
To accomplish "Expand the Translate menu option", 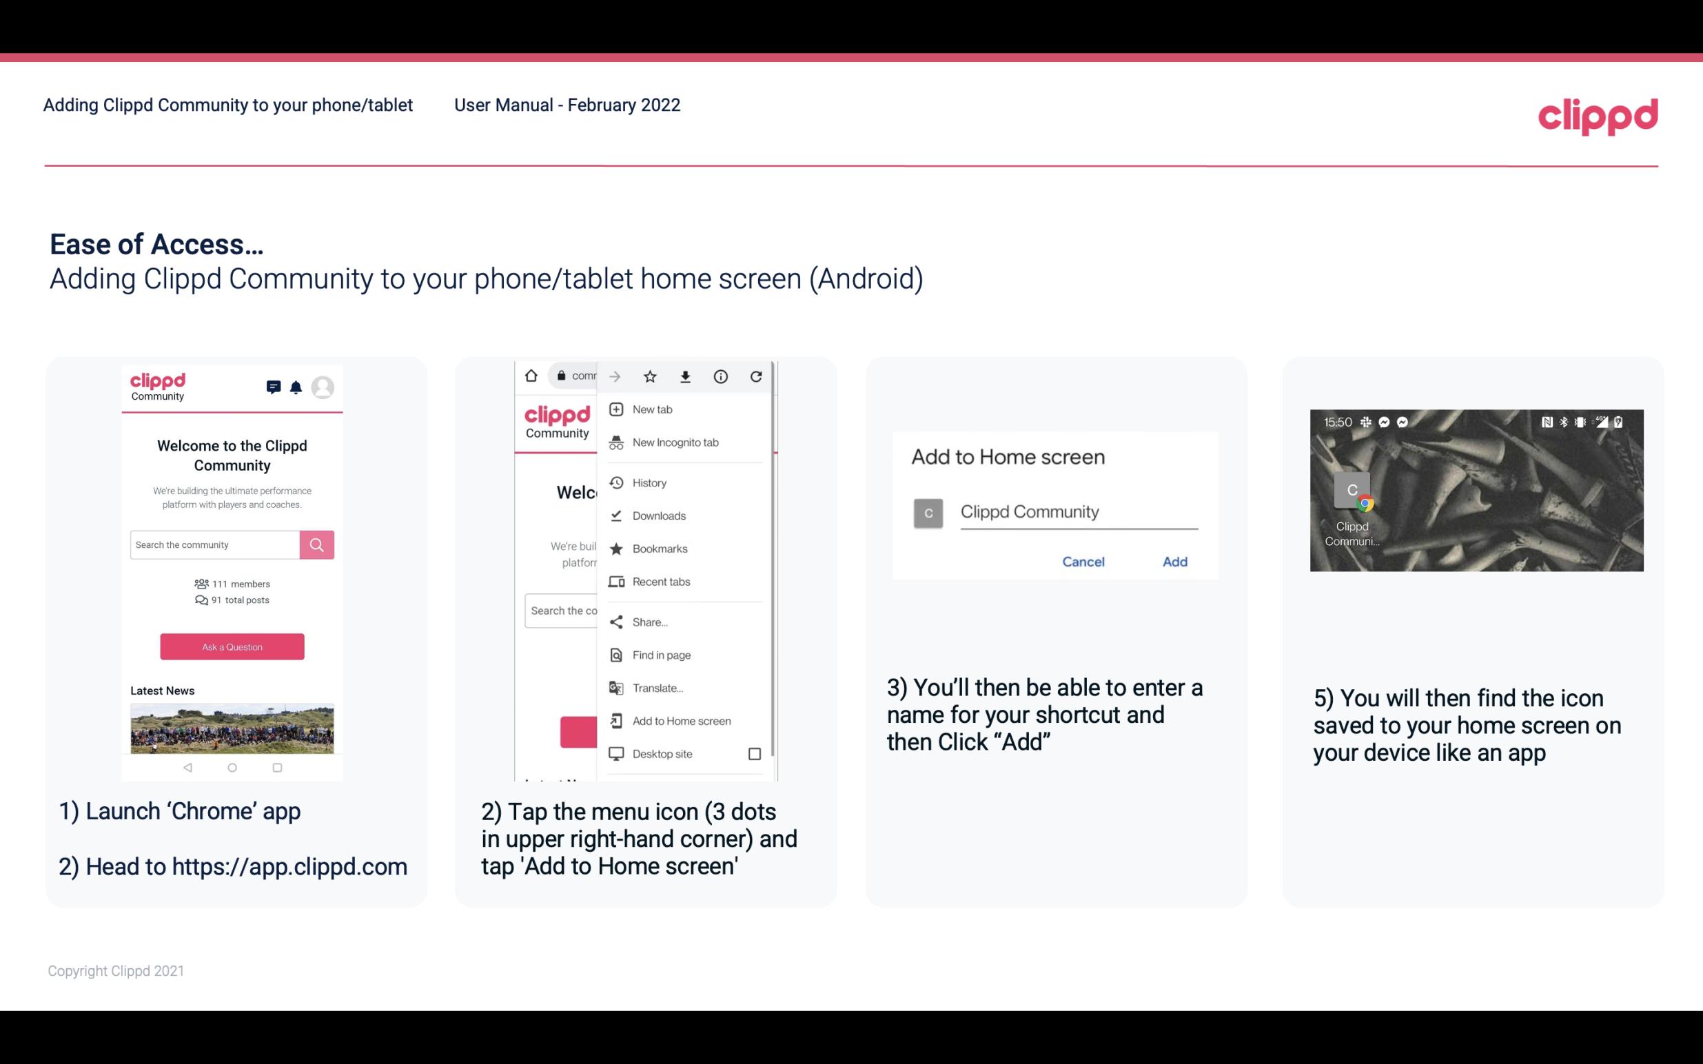I will coord(657,688).
